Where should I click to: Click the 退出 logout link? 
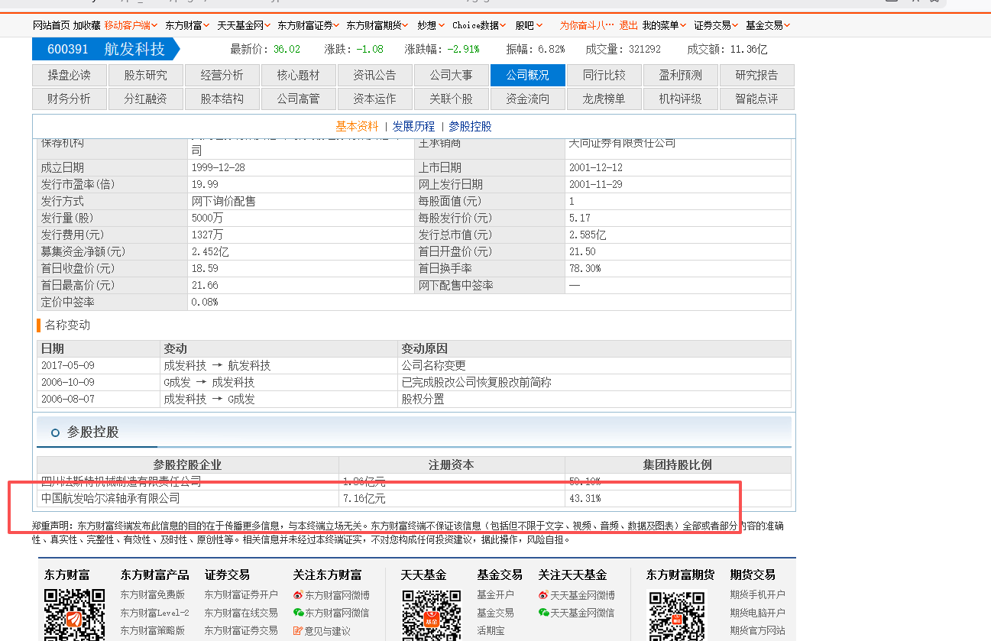[x=628, y=25]
